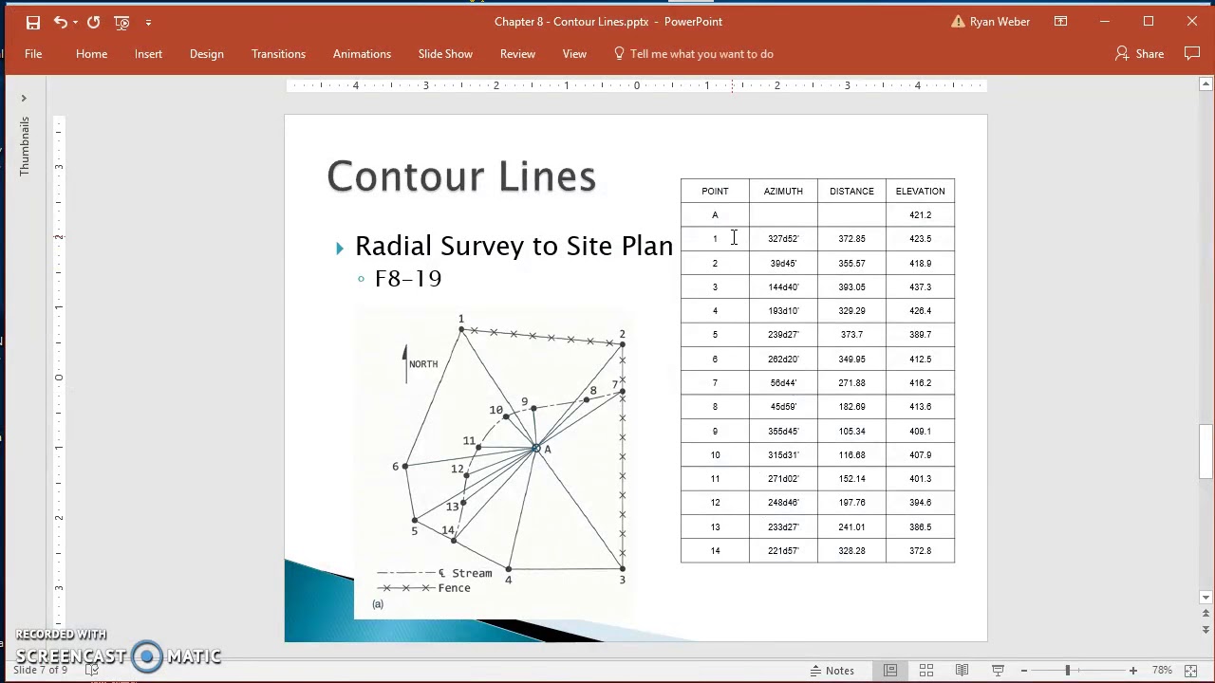The width and height of the screenshot is (1215, 683).
Task: Open the Comments pane icon
Action: [1191, 54]
